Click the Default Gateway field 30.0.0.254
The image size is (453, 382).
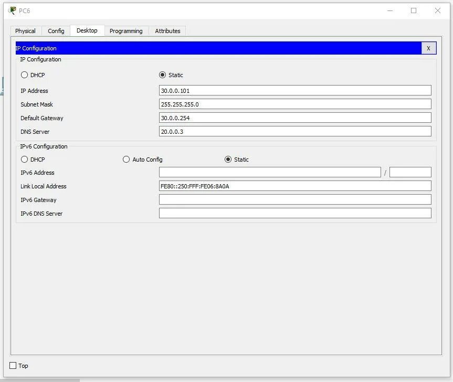295,118
